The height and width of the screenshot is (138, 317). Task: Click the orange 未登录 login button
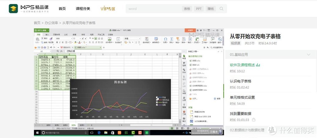click(x=190, y=30)
